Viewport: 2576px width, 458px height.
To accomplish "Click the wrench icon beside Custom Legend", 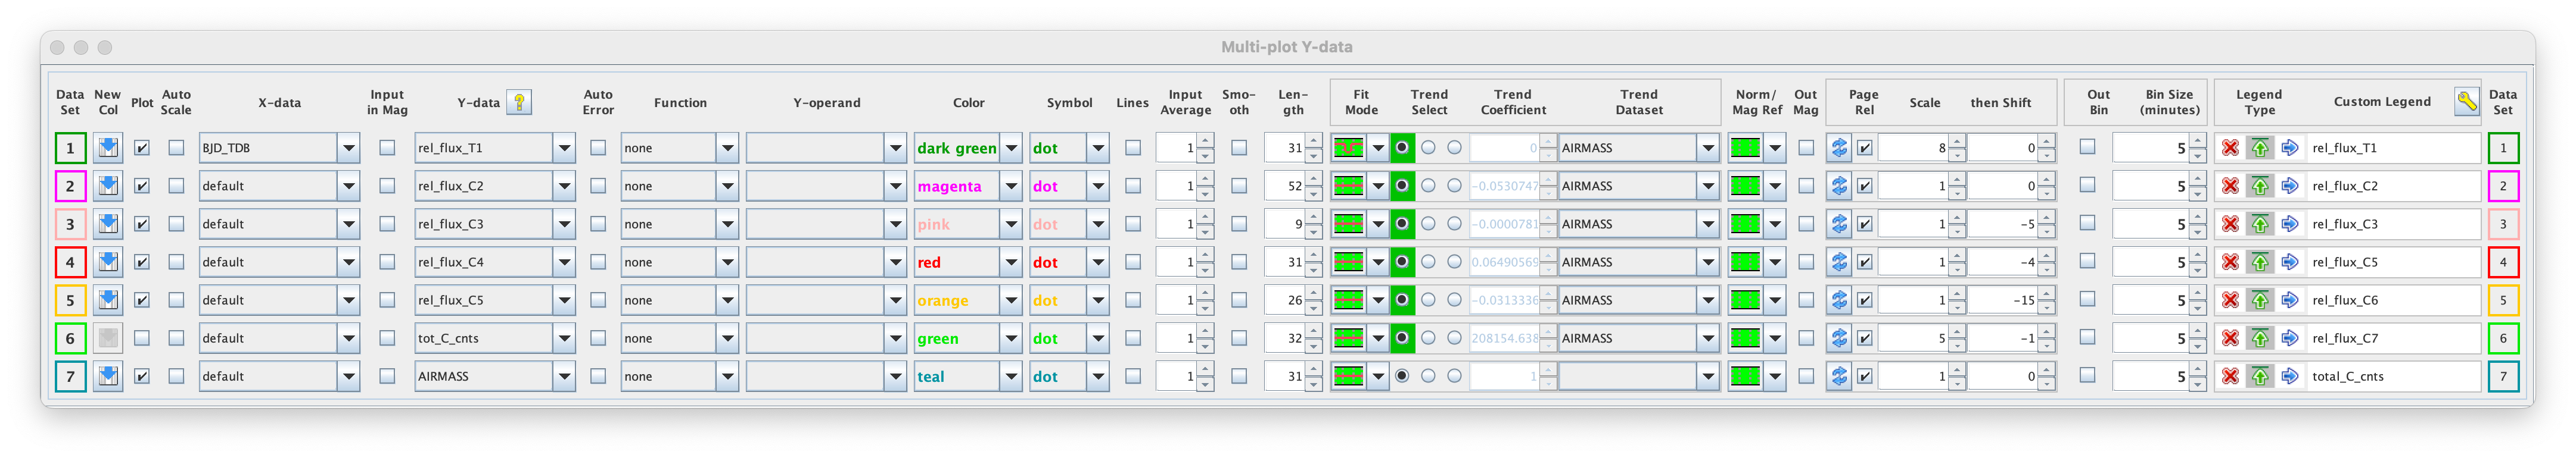I will coord(2466,101).
